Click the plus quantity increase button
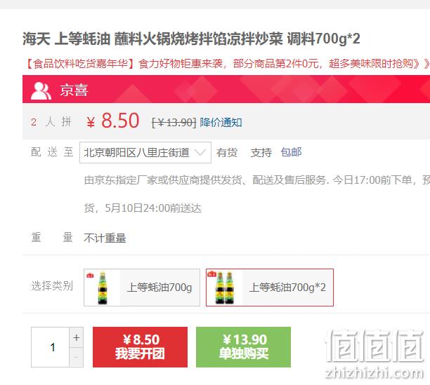This screenshot has width=430, height=385. 77,337
